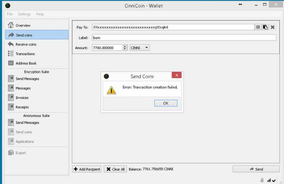Open Invoices in the Encryption Suite
The width and height of the screenshot is (284, 184).
[37, 98]
